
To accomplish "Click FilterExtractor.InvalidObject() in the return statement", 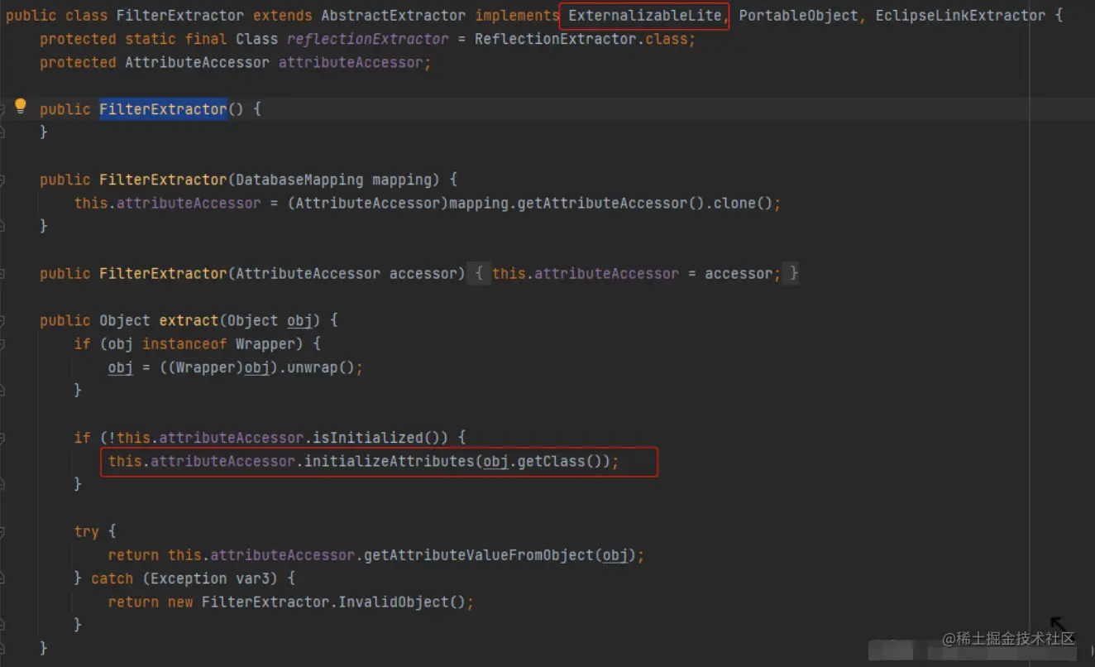I will pyautogui.click(x=334, y=602).
